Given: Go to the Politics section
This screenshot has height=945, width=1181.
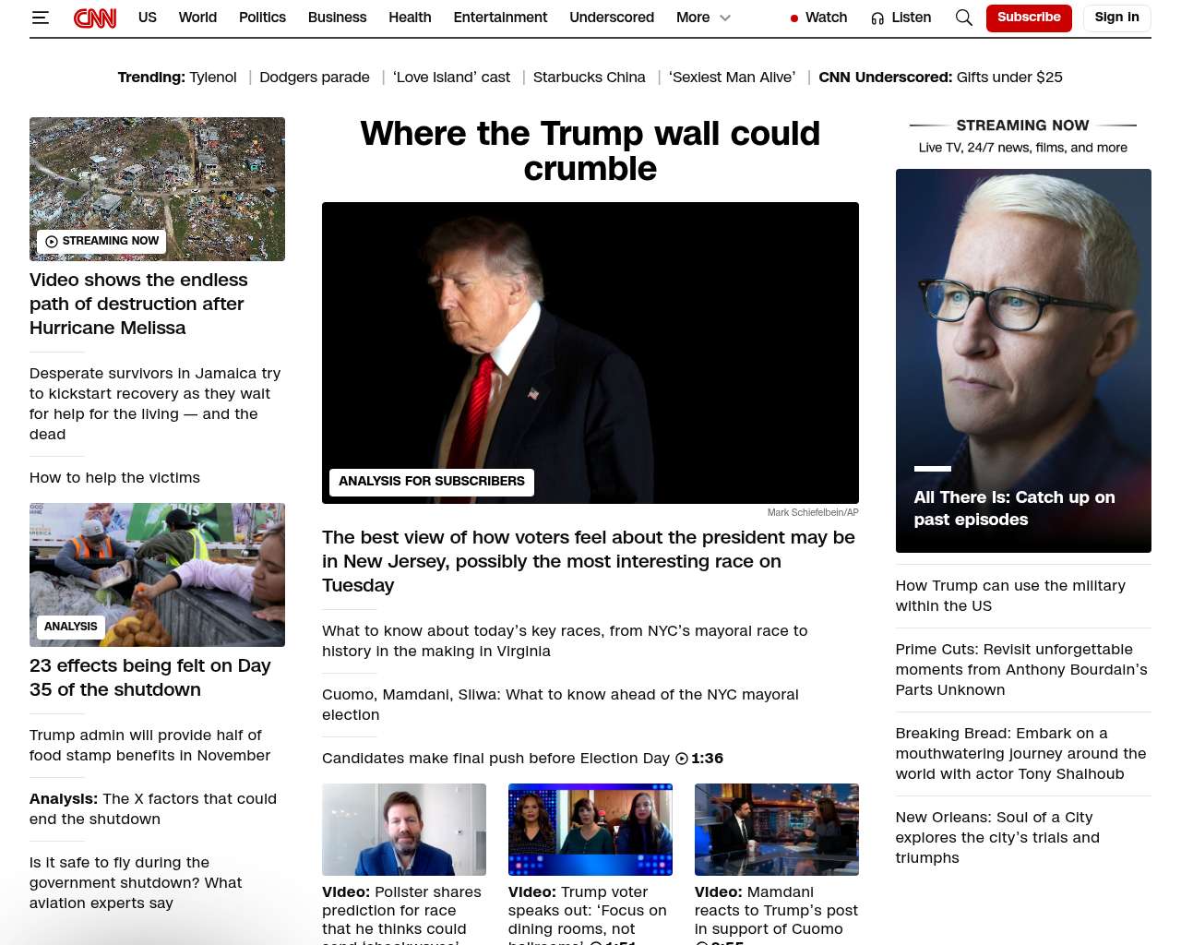Looking at the screenshot, I should (x=262, y=18).
